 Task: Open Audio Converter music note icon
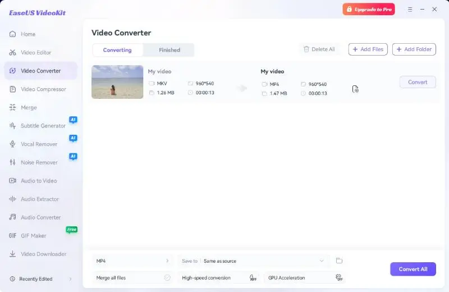[12, 217]
